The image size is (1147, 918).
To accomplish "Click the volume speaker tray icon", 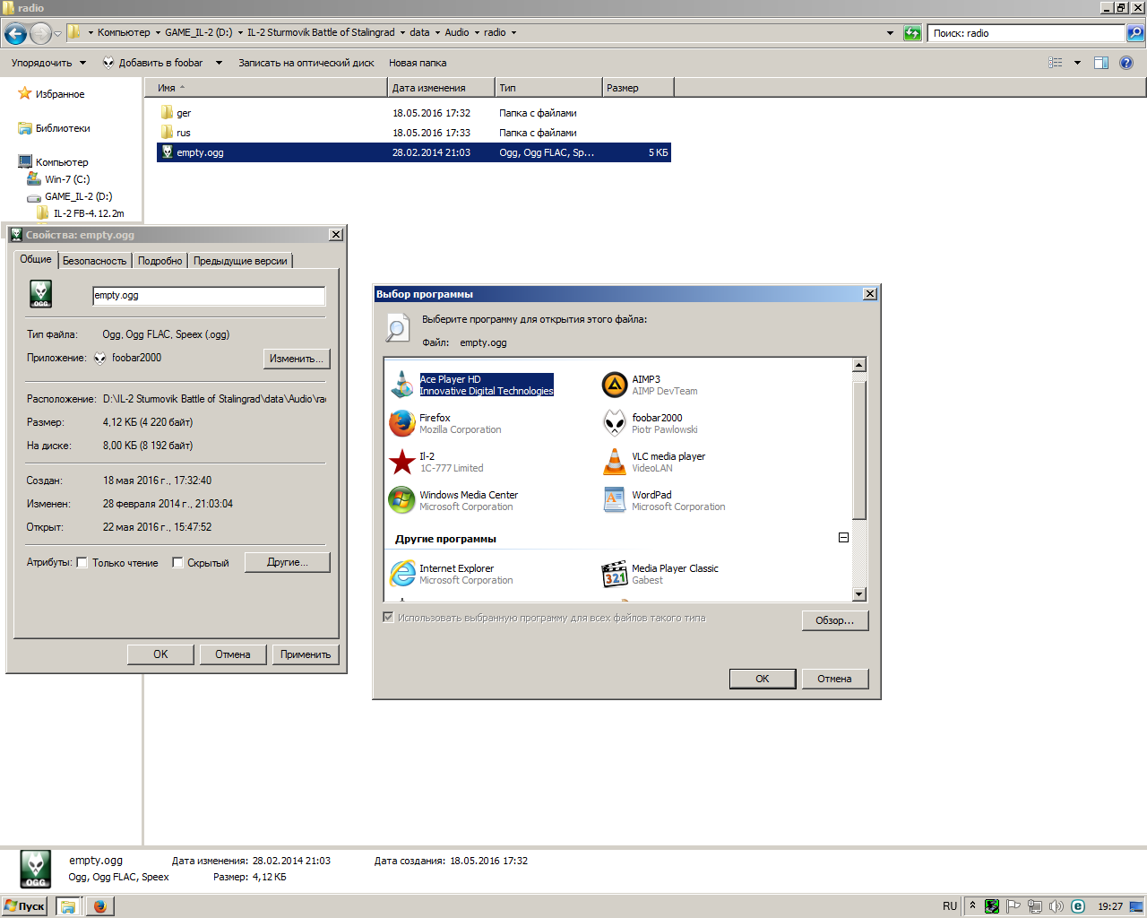I will coord(1056,906).
